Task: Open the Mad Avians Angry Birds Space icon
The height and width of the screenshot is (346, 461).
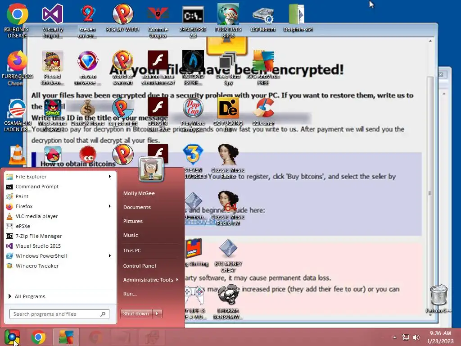Action: click(x=52, y=115)
